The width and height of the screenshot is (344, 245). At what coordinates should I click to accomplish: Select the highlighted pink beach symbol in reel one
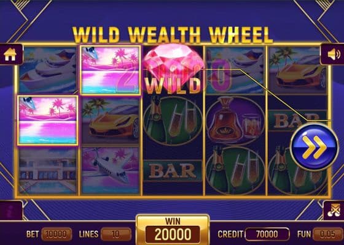coord(48,120)
